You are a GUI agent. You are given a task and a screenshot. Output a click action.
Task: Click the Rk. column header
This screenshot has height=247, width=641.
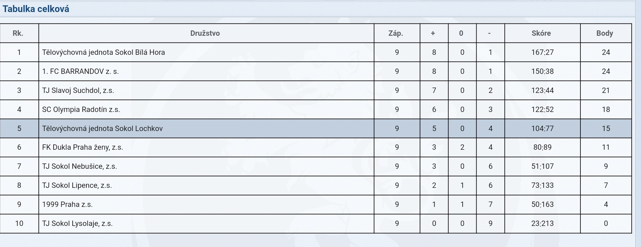click(18, 33)
